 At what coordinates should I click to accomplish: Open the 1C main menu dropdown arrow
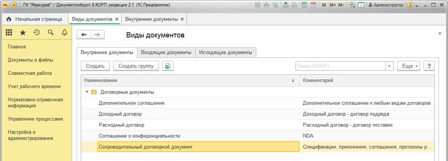[x=14, y=5]
